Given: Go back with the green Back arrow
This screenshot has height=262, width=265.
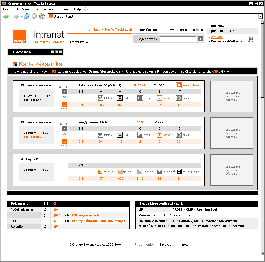Looking at the screenshot, I should point(6,16).
